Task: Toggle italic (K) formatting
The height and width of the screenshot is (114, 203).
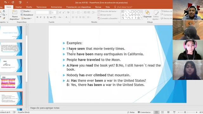Action: tap(41, 17)
